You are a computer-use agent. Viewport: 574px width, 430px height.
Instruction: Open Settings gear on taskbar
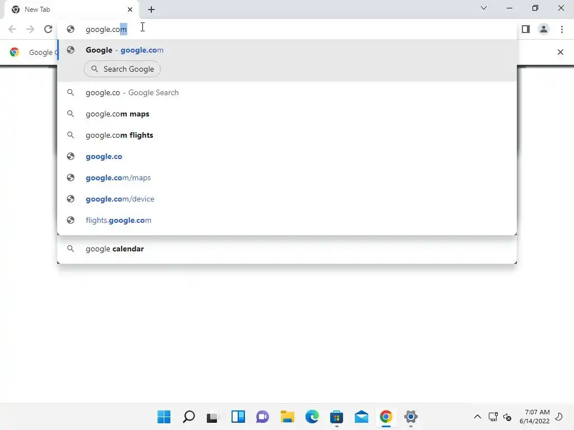pyautogui.click(x=411, y=417)
